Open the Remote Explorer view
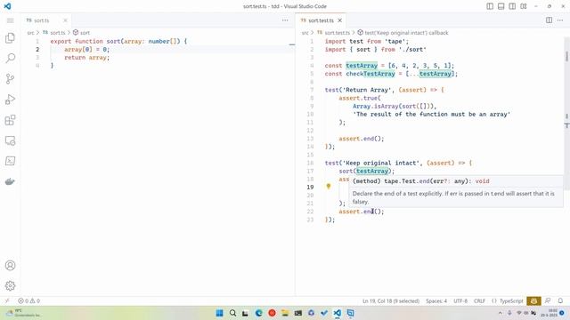The height and width of the screenshot is (320, 570). (x=10, y=140)
